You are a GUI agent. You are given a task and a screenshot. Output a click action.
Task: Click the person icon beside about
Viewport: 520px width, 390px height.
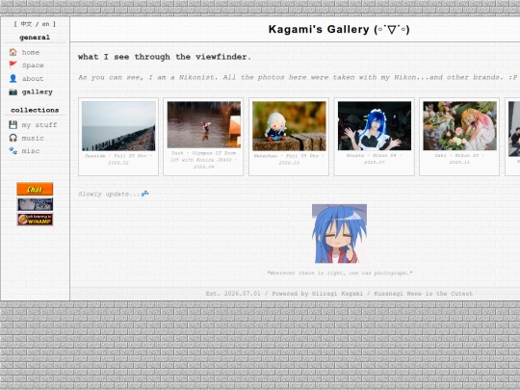click(x=13, y=78)
